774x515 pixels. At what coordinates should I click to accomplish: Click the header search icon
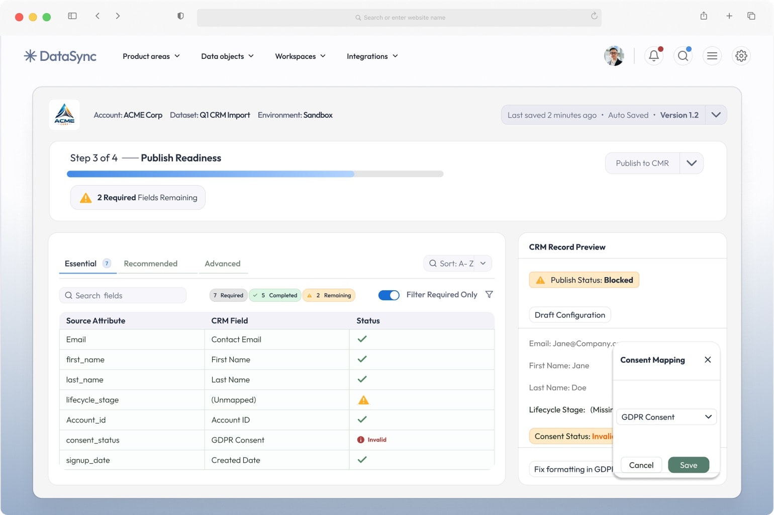pos(683,56)
